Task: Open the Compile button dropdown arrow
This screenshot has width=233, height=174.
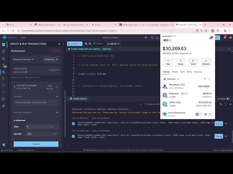Action: tap(80, 43)
